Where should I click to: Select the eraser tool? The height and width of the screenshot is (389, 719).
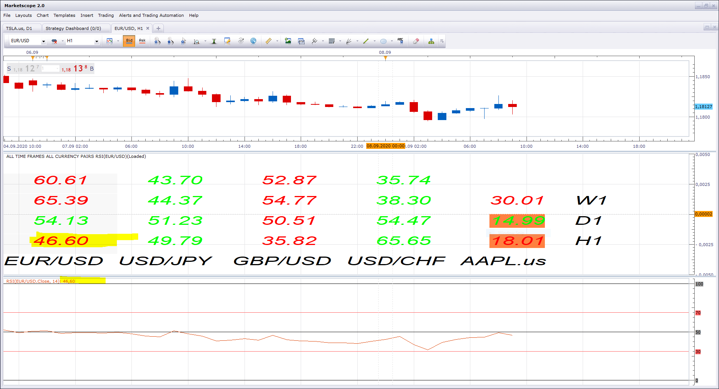416,41
